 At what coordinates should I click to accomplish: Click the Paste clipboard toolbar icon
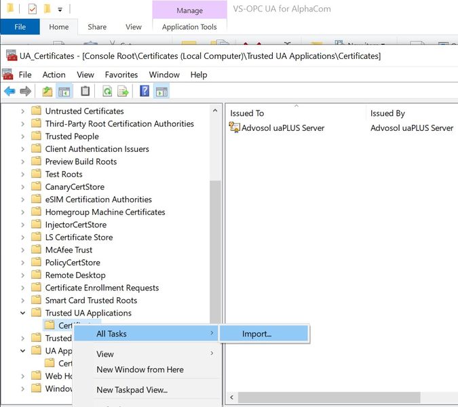pos(85,92)
